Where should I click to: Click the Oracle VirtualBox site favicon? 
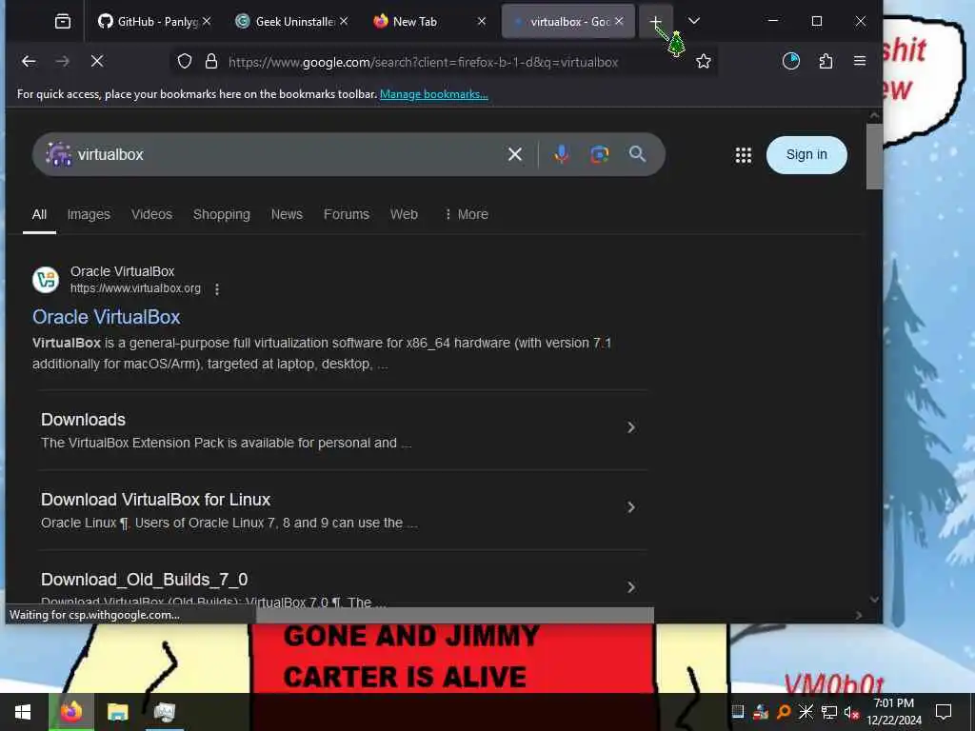[x=46, y=280]
